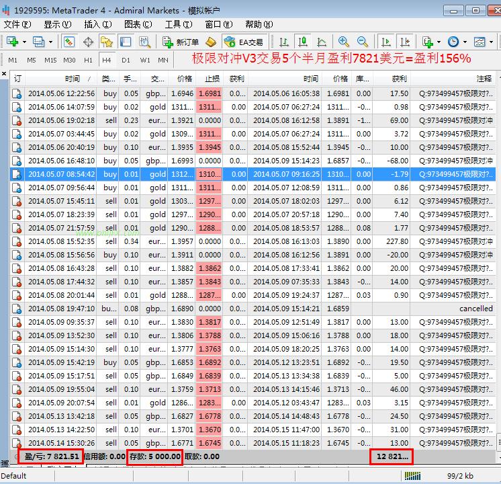The height and width of the screenshot is (484, 501).
Task: Click the 新订单 new order button
Action: pyautogui.click(x=181, y=42)
